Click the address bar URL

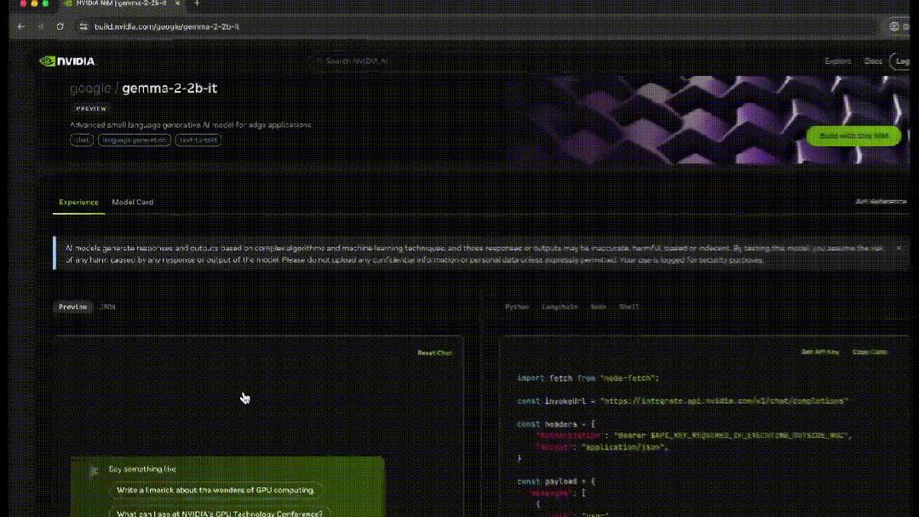[x=166, y=26]
